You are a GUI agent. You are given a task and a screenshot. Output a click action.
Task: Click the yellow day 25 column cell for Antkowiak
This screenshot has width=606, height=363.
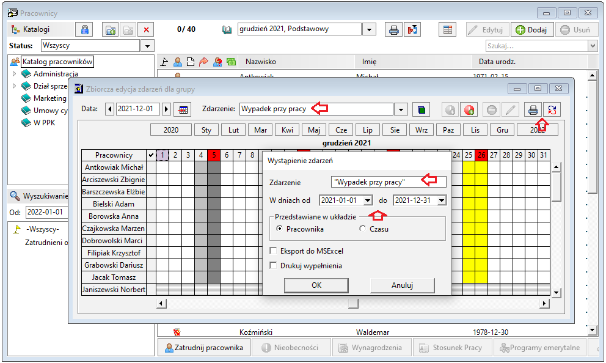[469, 167]
